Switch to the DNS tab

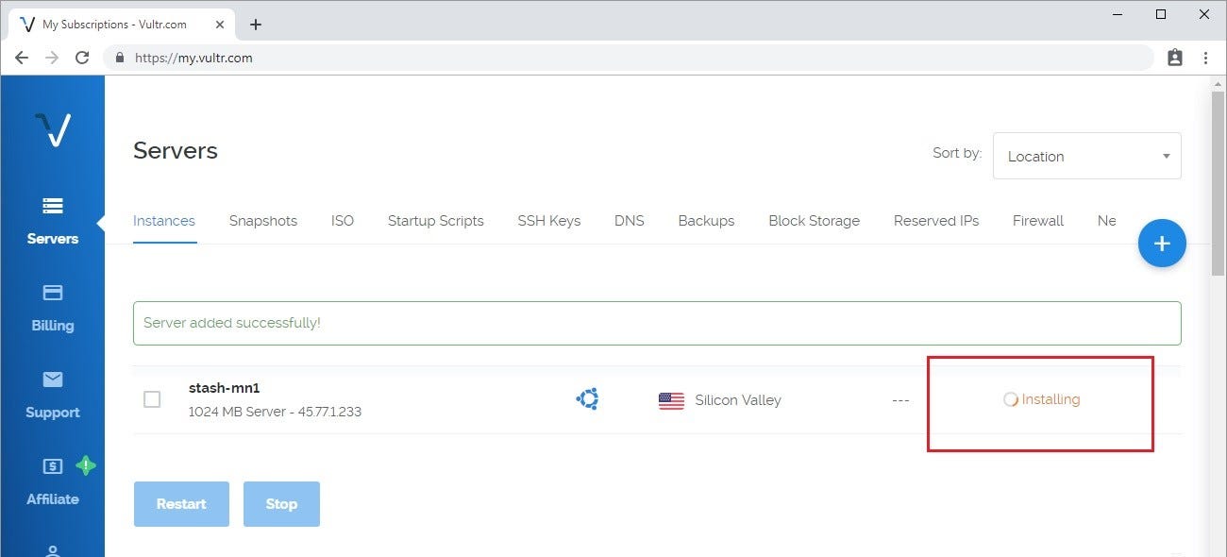tap(630, 221)
